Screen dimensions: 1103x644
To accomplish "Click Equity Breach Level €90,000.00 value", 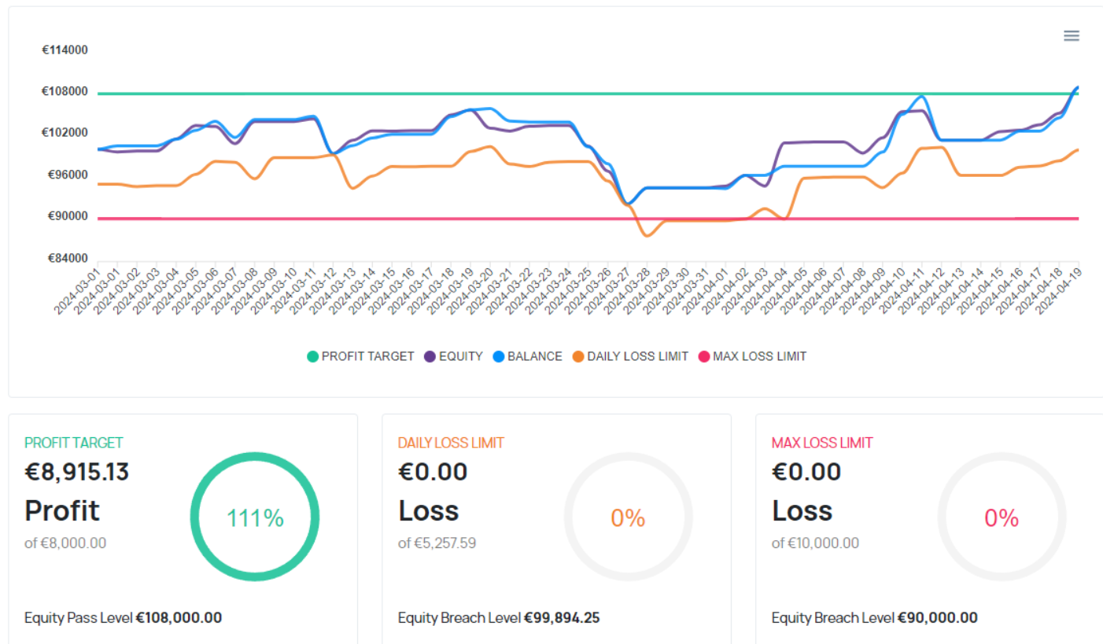I will coord(937,618).
